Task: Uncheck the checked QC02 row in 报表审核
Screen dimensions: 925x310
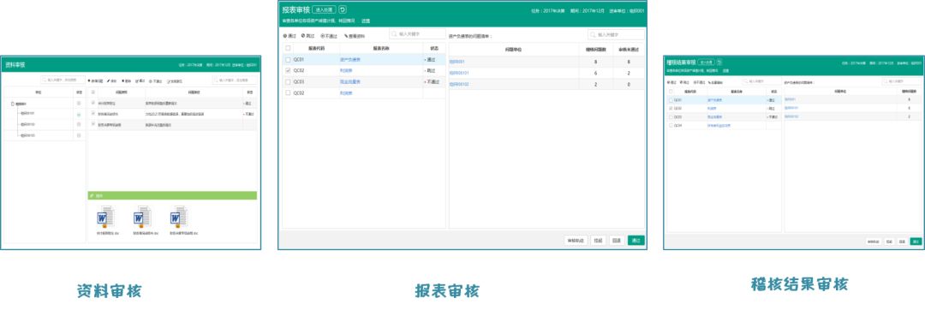Action: click(288, 71)
